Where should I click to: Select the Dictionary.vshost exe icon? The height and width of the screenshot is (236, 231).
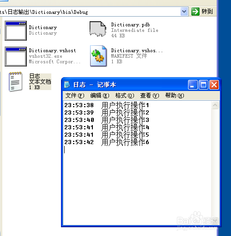[x=16, y=56]
